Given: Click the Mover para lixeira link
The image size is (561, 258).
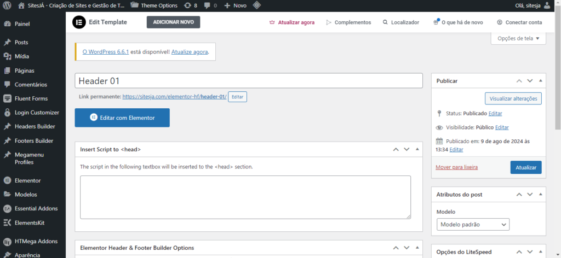Looking at the screenshot, I should (456, 167).
